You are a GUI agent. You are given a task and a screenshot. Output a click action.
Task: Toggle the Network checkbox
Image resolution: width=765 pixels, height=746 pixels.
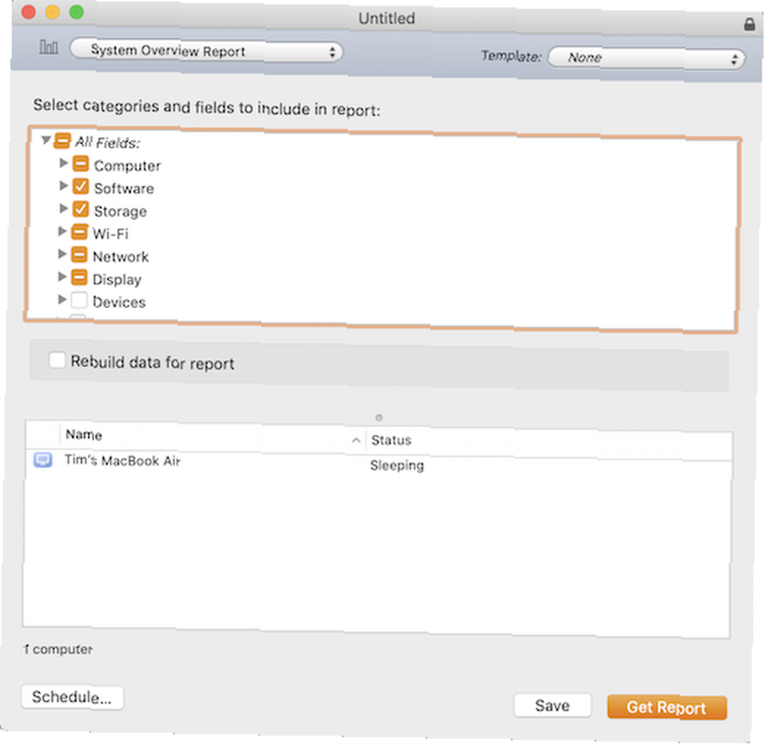[79, 255]
